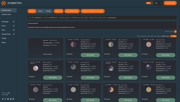Add Liquidity to the cEUR/cUSD pool
The width and height of the screenshot is (180, 102).
[128, 55]
